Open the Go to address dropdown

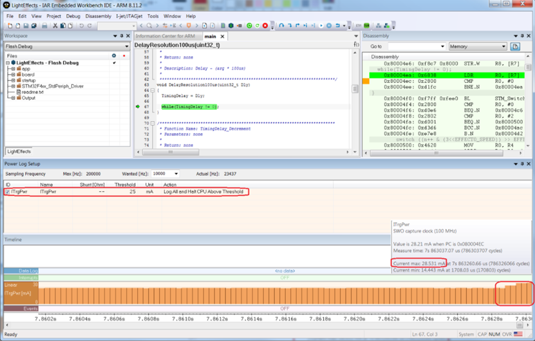point(442,46)
